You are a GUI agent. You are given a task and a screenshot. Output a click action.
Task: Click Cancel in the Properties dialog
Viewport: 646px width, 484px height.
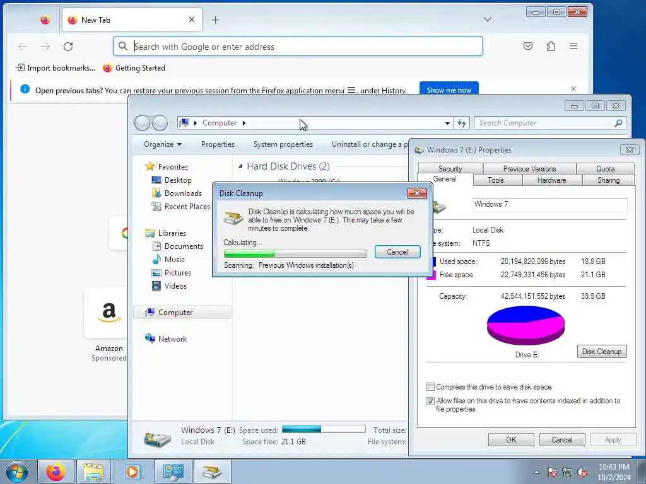coord(562,439)
